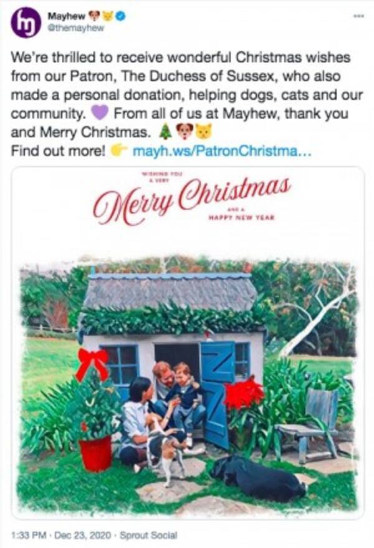Click the dog emoji next to Mayhew name
The image size is (374, 548).
[x=94, y=16]
